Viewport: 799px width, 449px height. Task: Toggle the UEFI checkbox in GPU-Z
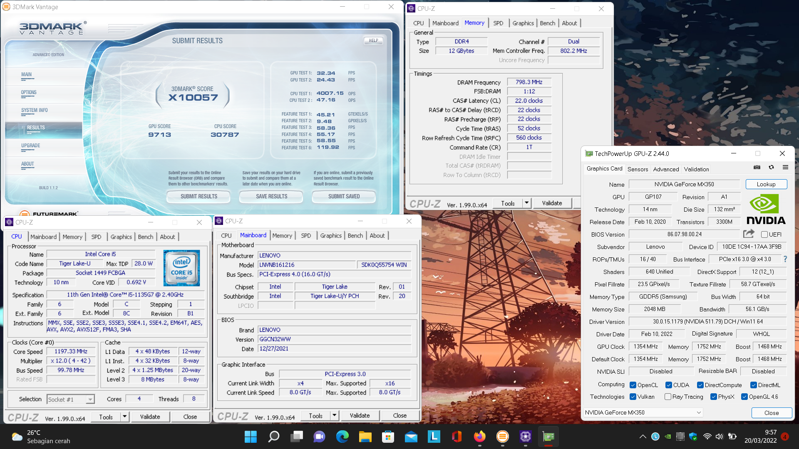tap(764, 234)
